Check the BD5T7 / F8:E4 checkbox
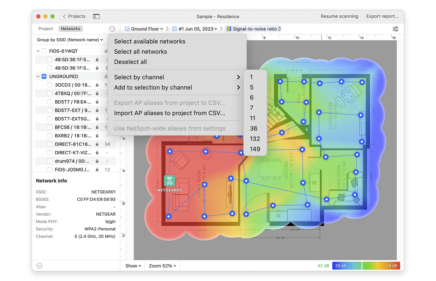The image size is (436, 281). tap(50, 102)
